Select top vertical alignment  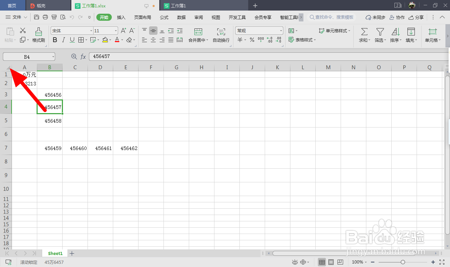pos(144,31)
